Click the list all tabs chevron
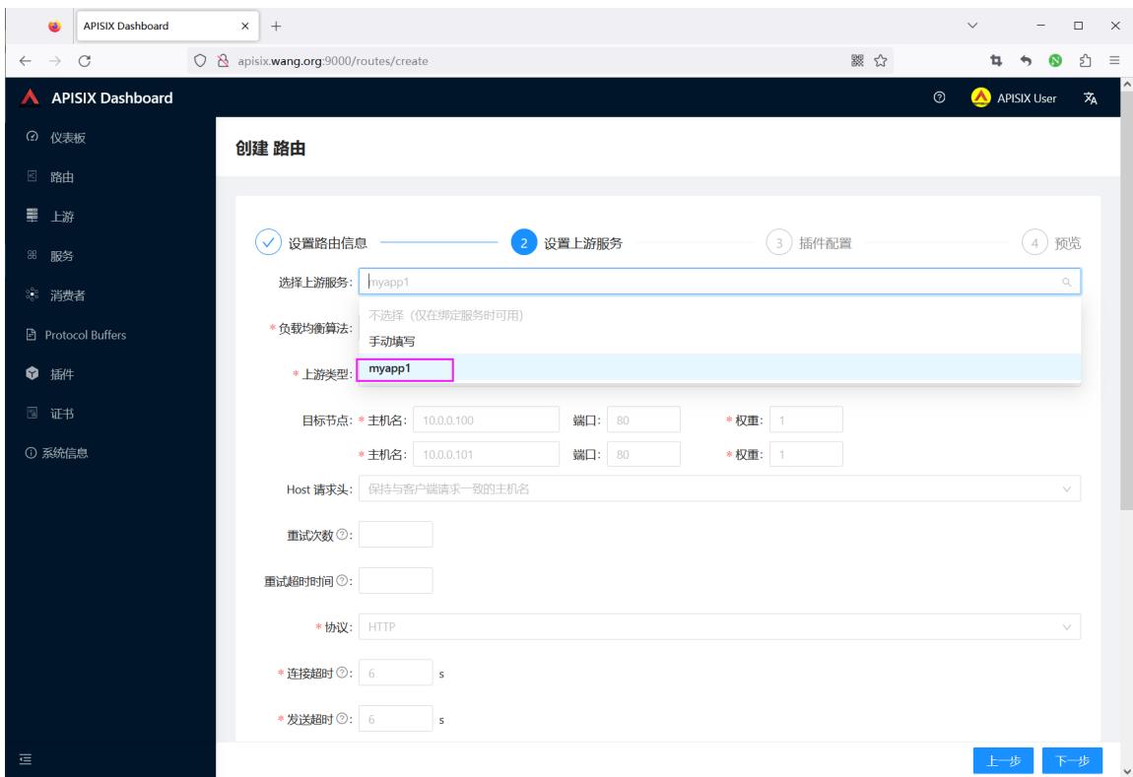Viewport: 1133px width, 777px height. (x=972, y=26)
